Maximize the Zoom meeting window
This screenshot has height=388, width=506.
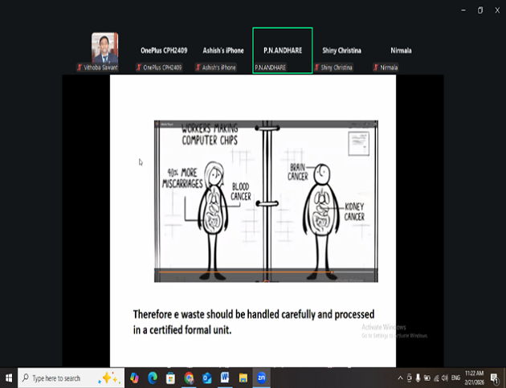pos(480,10)
